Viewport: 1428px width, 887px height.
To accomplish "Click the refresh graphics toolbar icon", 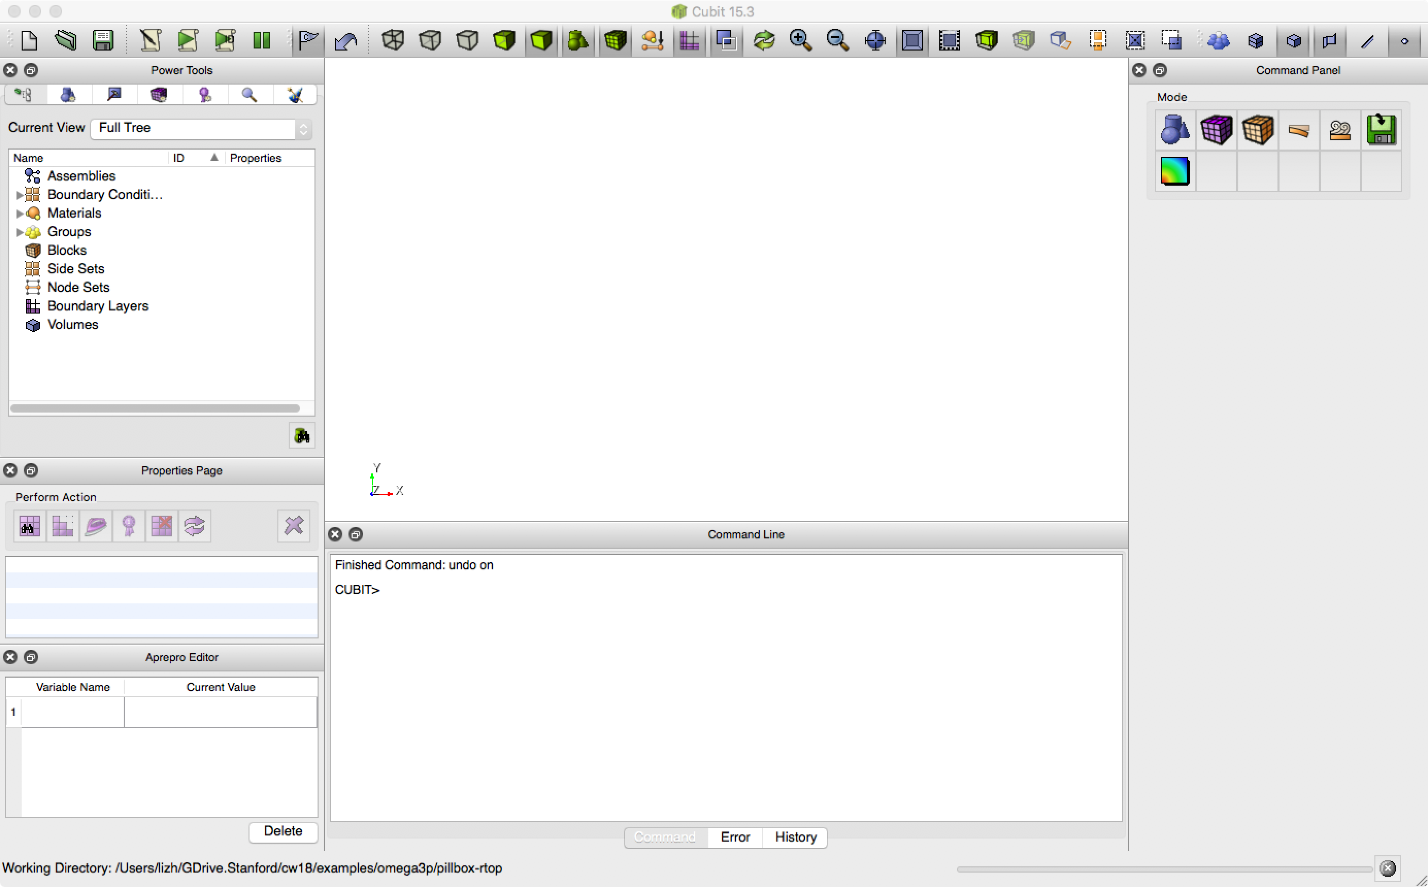I will (x=763, y=40).
